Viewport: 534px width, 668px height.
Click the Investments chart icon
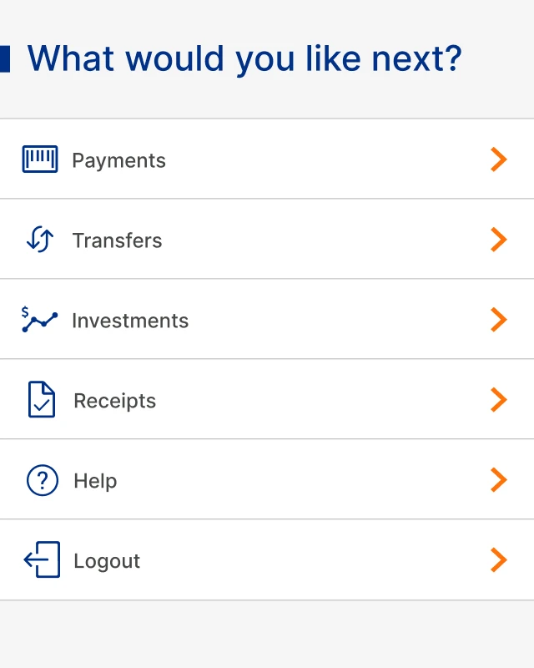click(40, 320)
